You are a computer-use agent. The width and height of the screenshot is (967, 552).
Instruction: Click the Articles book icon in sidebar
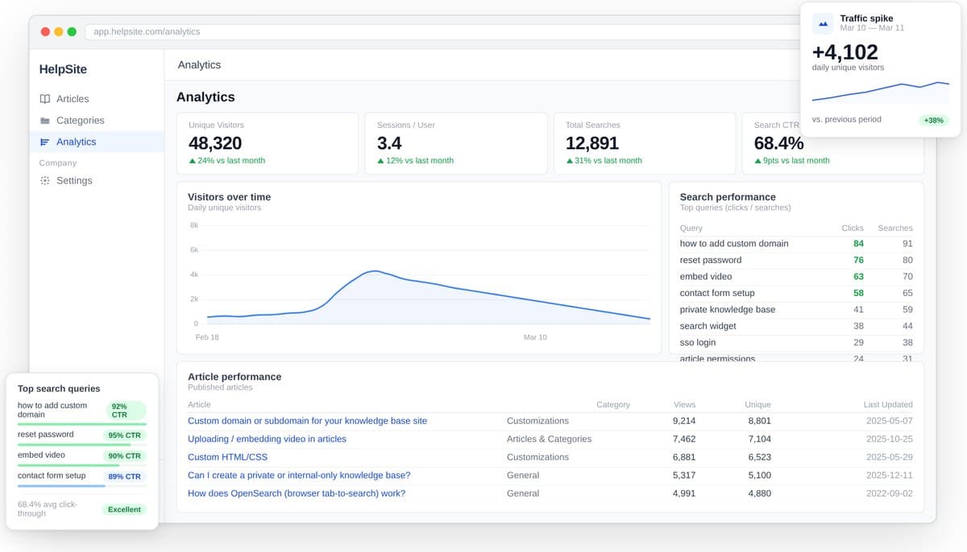click(45, 99)
